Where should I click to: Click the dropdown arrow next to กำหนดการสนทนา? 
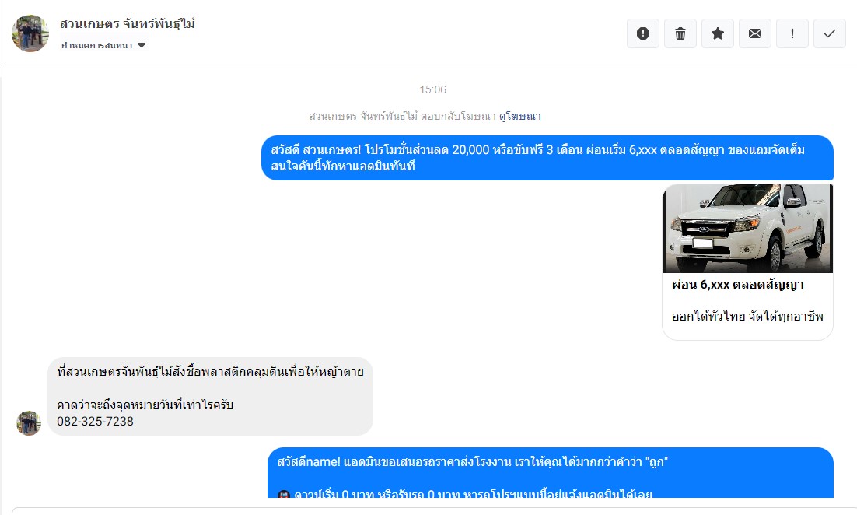[x=142, y=45]
